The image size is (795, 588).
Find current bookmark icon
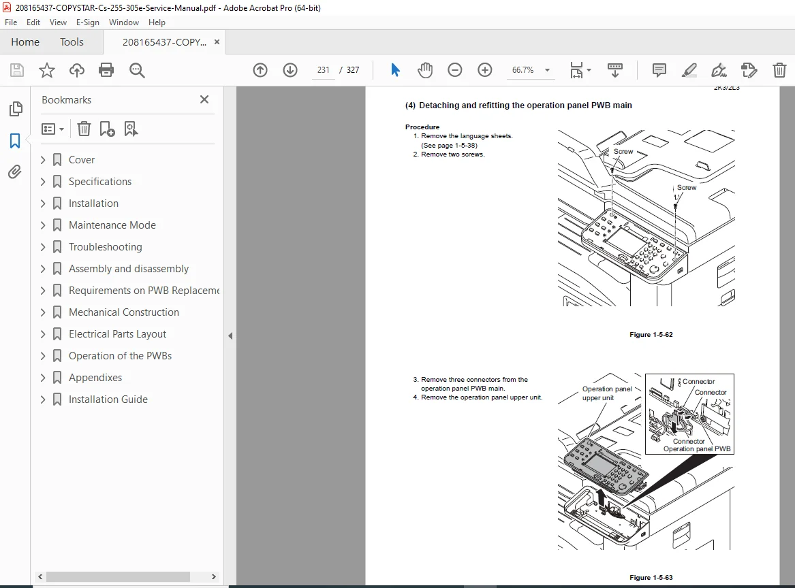131,129
